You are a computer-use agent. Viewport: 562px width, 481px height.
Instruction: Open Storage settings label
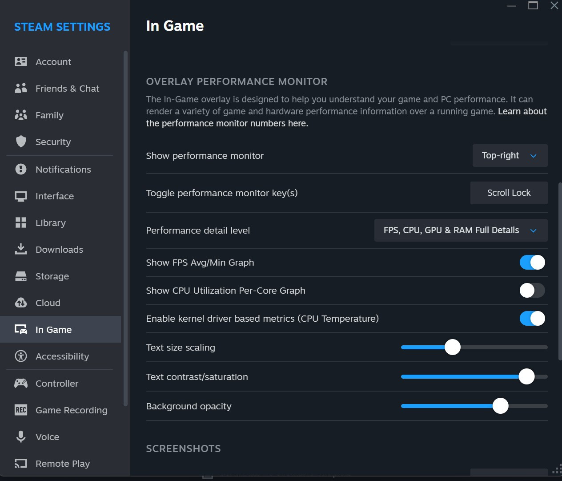(x=52, y=276)
